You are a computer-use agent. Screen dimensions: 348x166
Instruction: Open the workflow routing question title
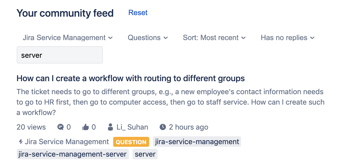click(x=131, y=78)
